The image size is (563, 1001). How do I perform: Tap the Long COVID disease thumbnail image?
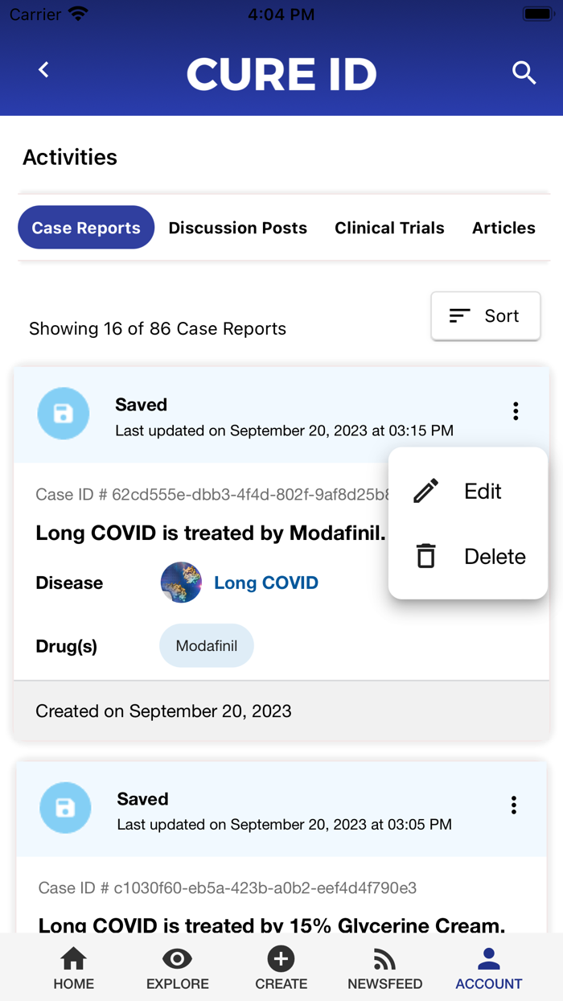click(x=181, y=583)
